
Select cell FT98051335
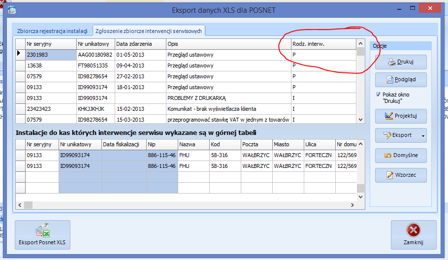(x=96, y=65)
